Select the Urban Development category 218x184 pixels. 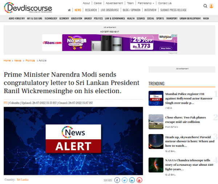(190, 18)
